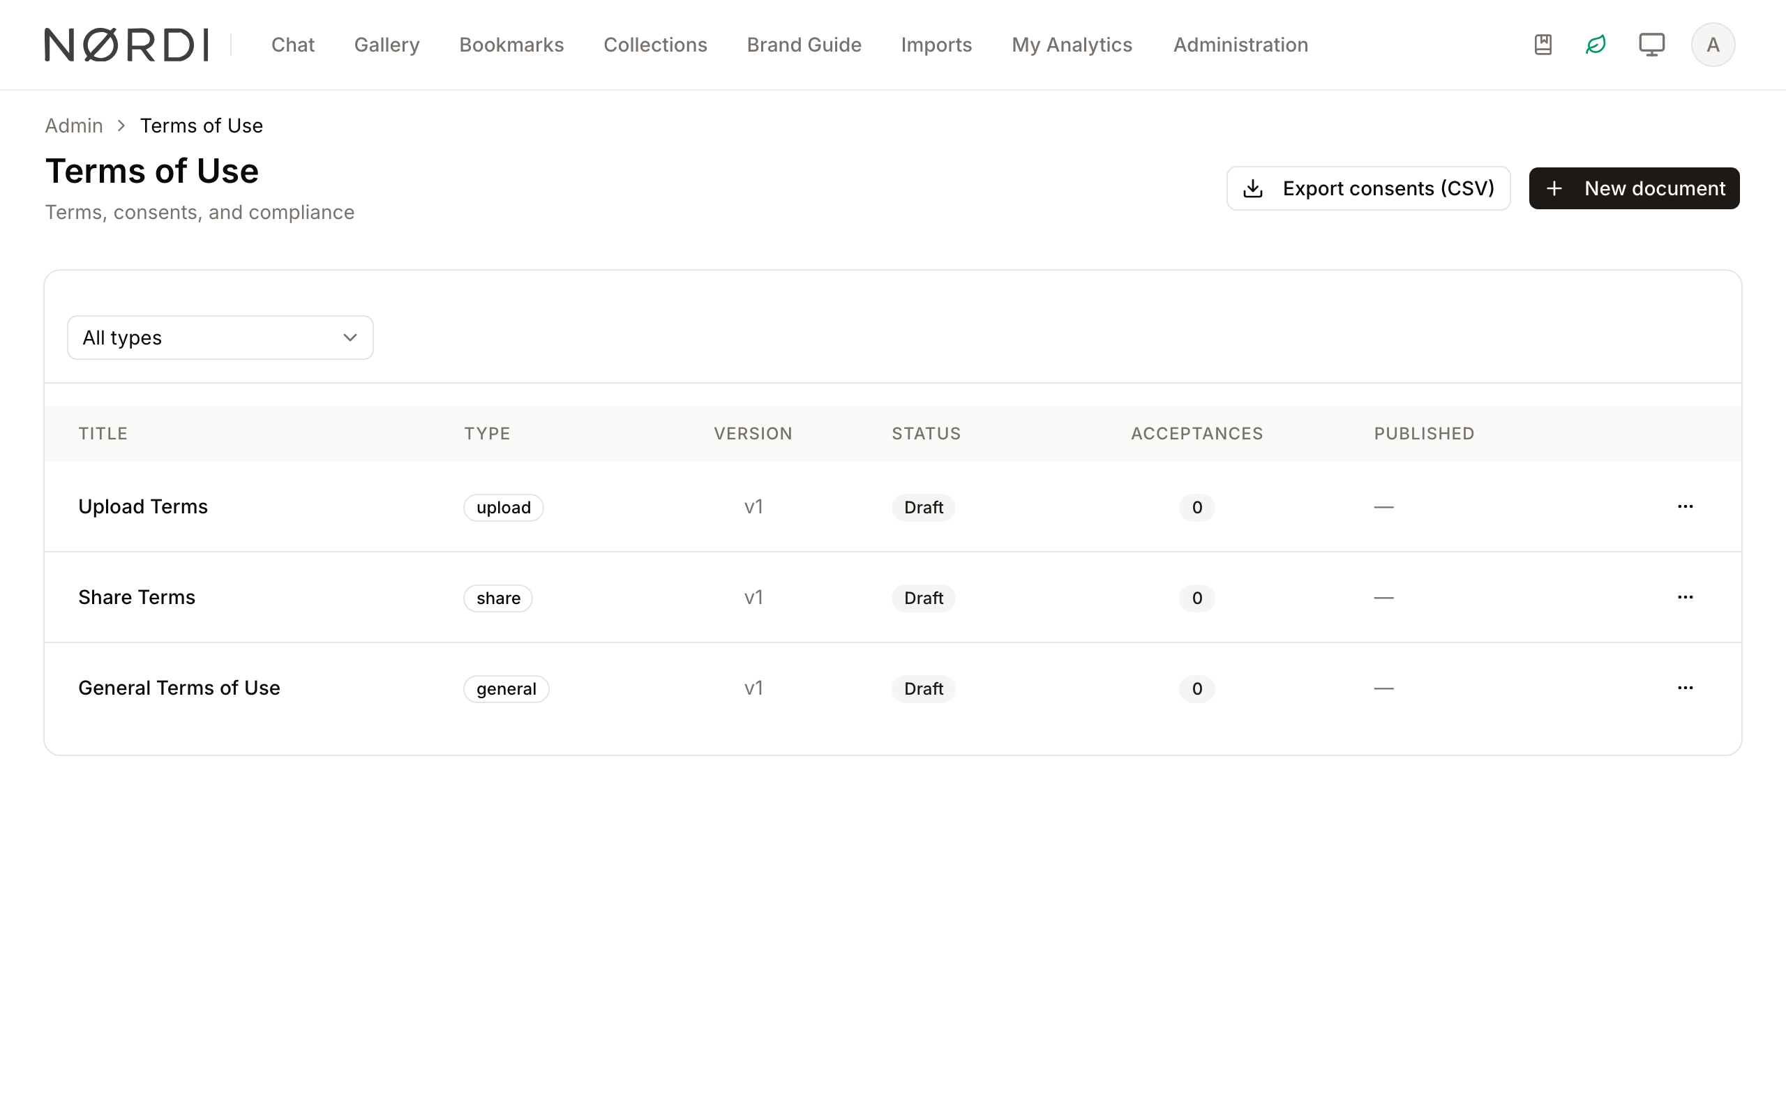Click the v1 version of Share Terms
1786x1116 pixels.
753,597
